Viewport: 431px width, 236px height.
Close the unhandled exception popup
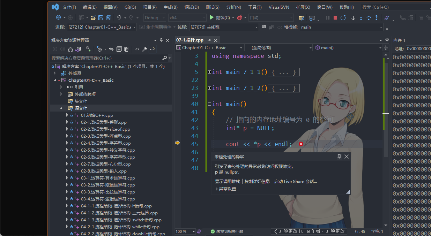[347, 157]
